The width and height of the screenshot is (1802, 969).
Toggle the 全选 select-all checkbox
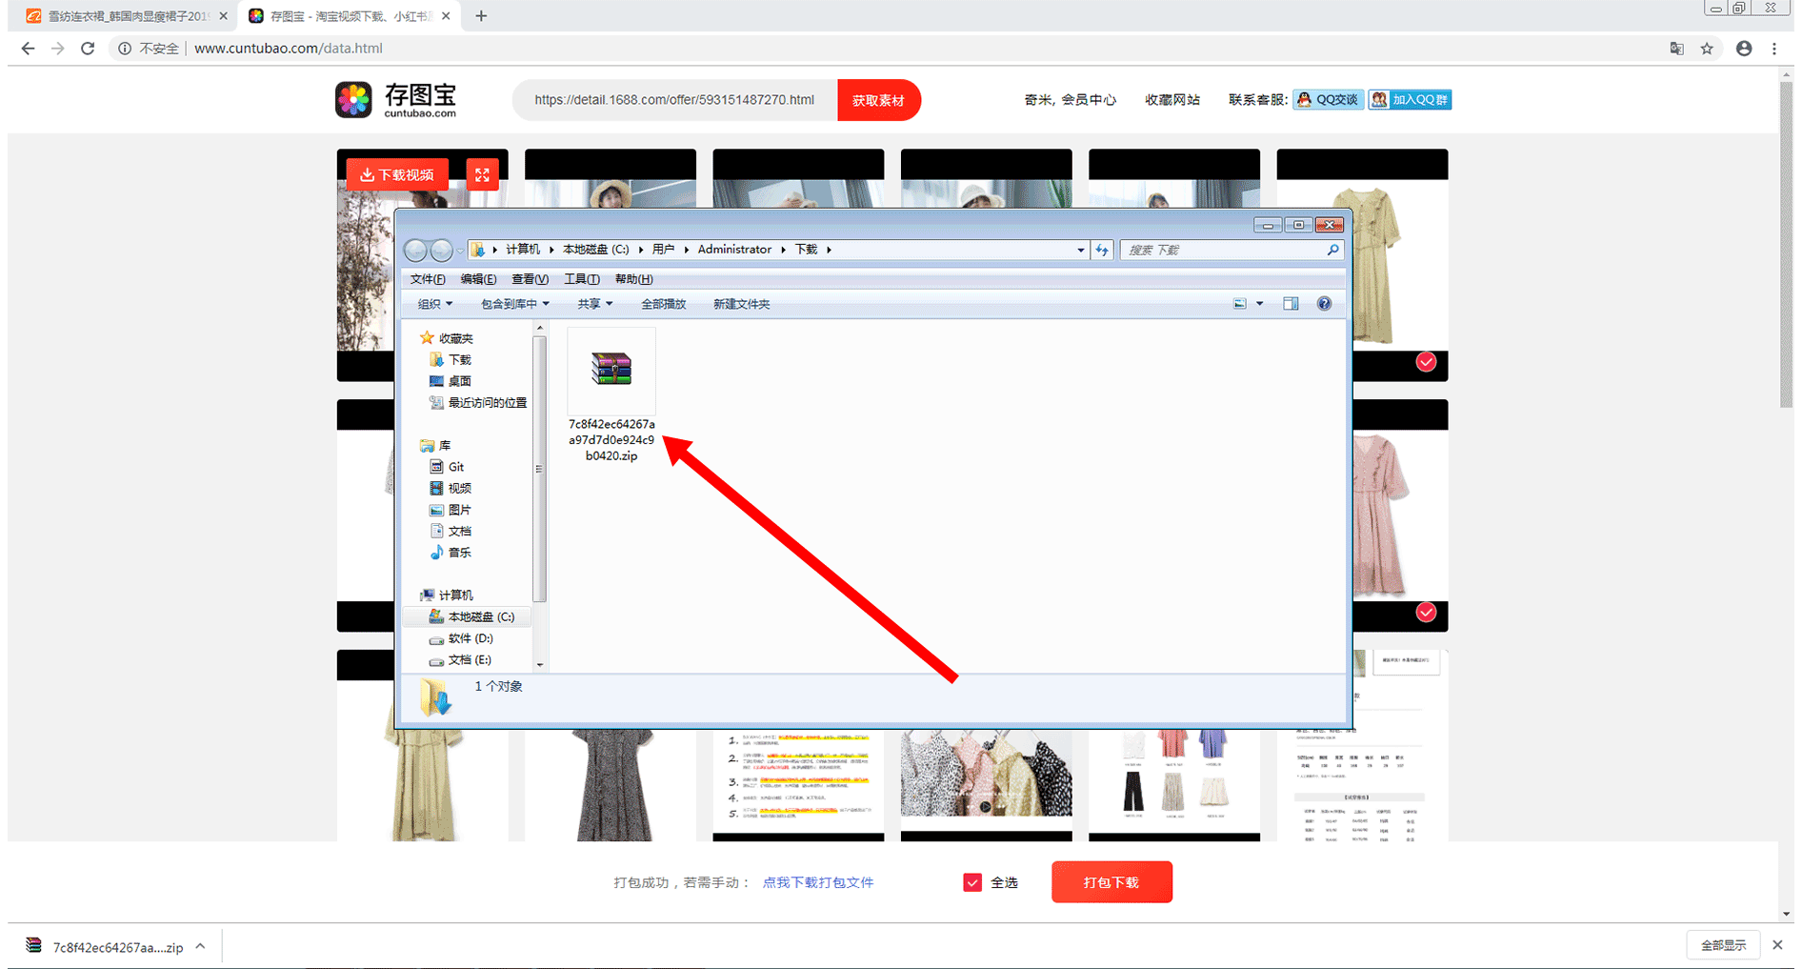click(972, 882)
